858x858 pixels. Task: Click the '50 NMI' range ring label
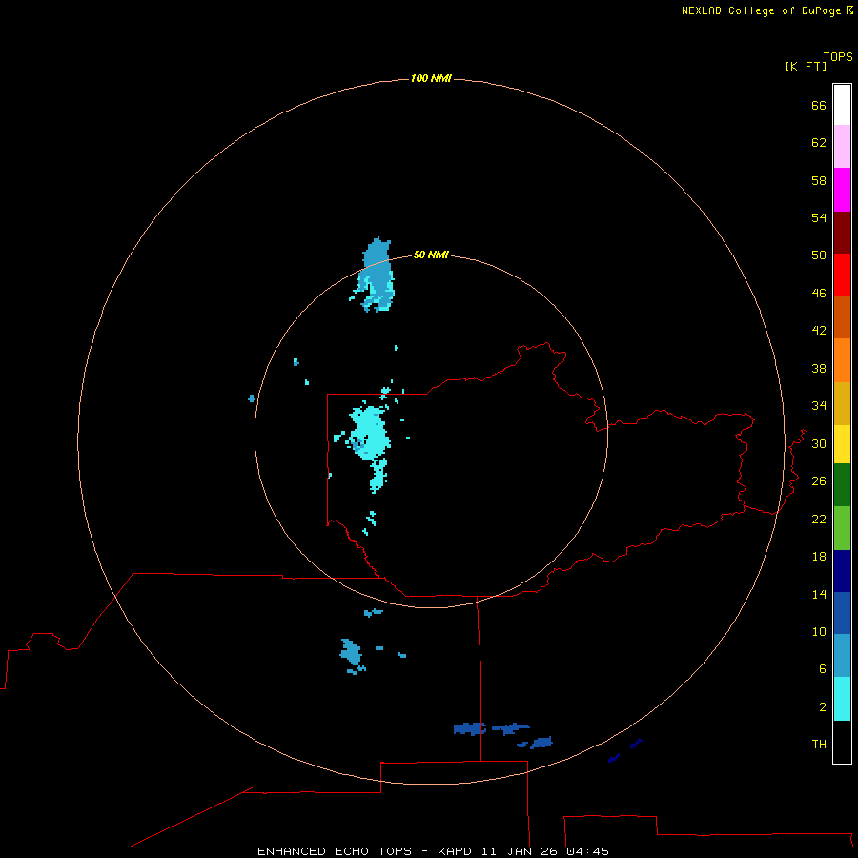point(431,255)
